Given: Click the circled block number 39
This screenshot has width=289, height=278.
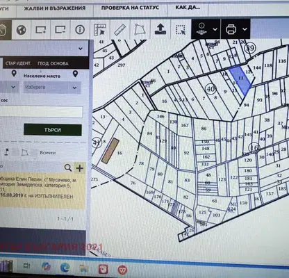Looking at the screenshot, I should [x=250, y=48].
